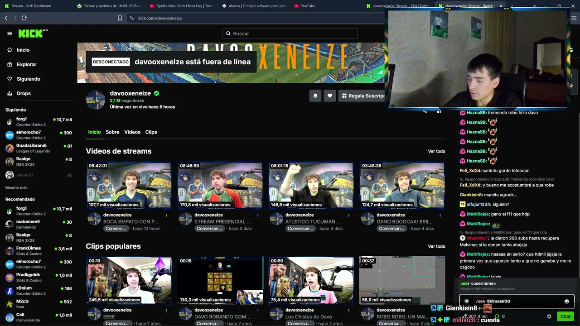
Task: Open FrankDimes channel in Recomendado
Action: [39, 251]
